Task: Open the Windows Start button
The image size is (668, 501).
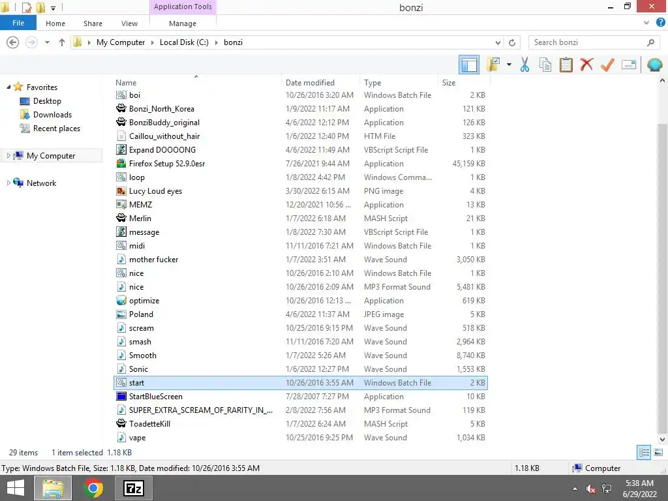Action: pos(16,488)
